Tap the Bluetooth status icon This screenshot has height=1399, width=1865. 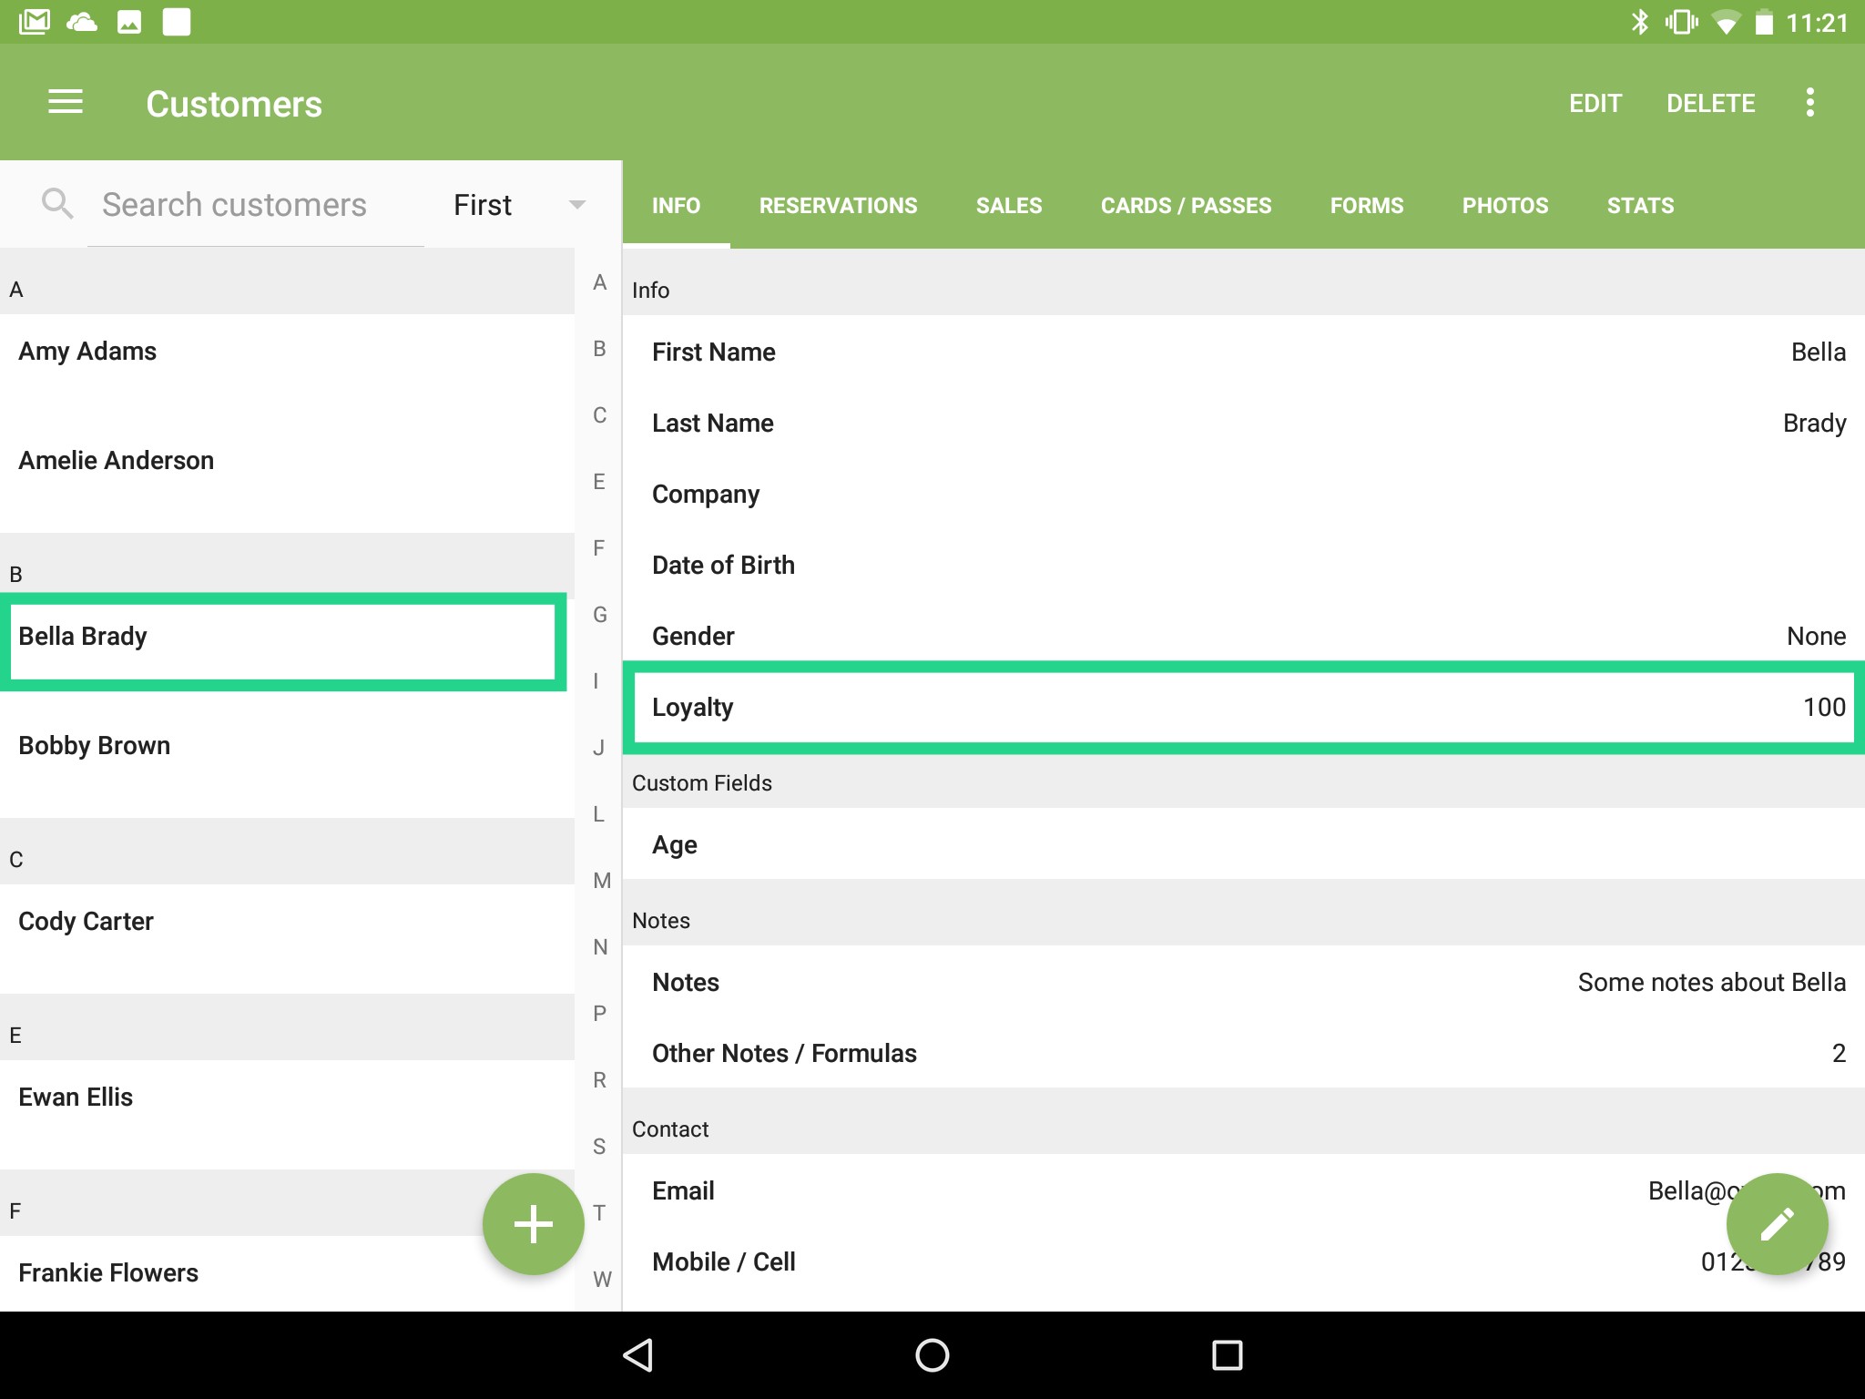coord(1640,22)
